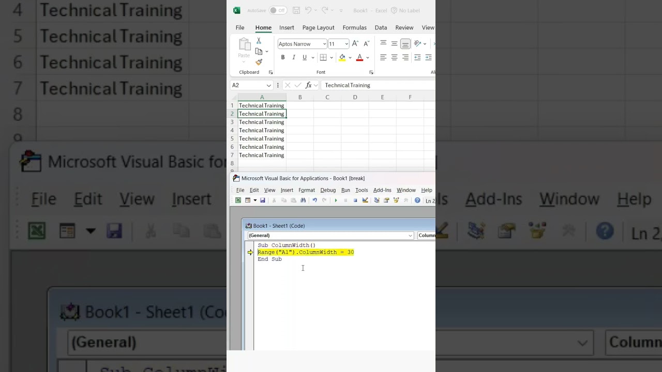Click the Save icon in Excel title bar
662x372 pixels.
coord(296,10)
